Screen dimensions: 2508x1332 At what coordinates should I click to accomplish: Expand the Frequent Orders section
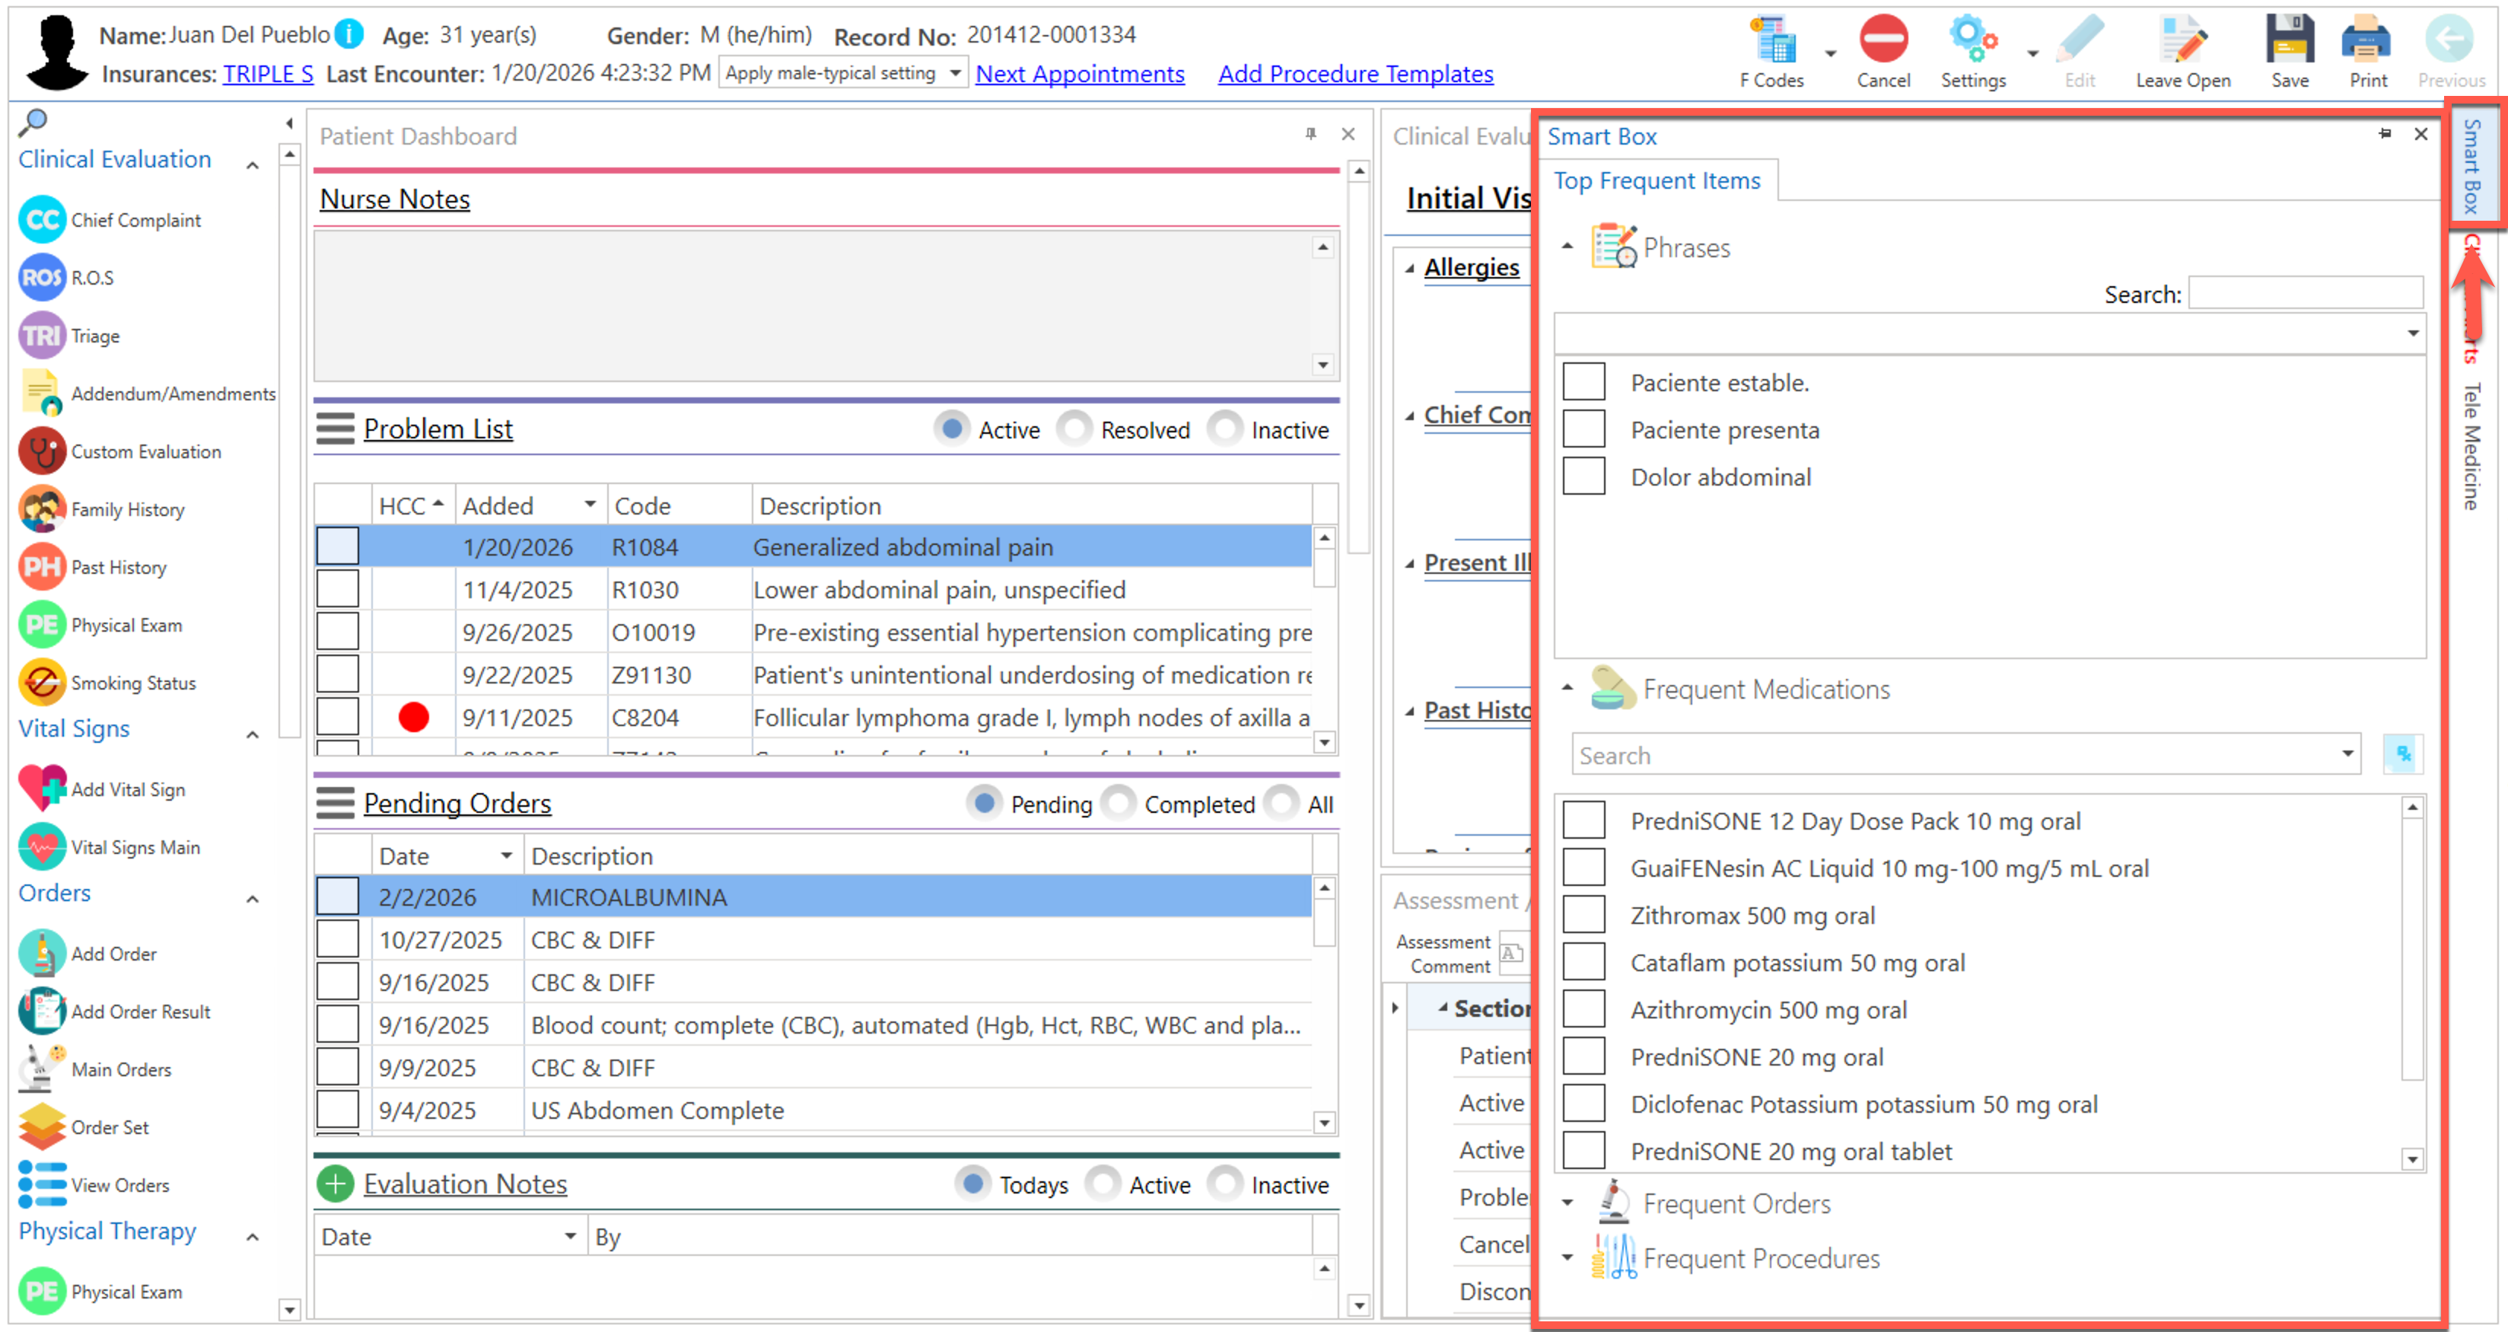[1567, 1203]
